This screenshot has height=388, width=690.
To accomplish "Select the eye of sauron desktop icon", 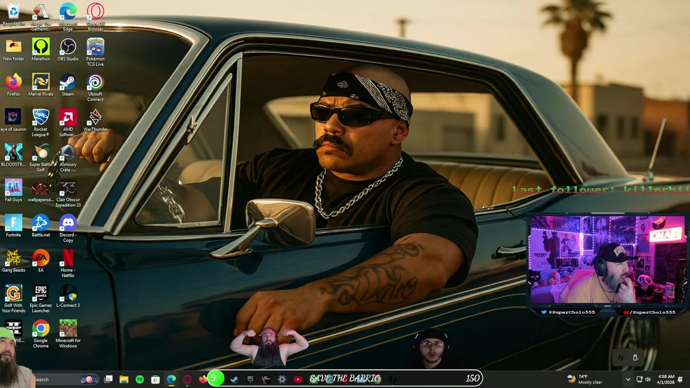I will [13, 120].
